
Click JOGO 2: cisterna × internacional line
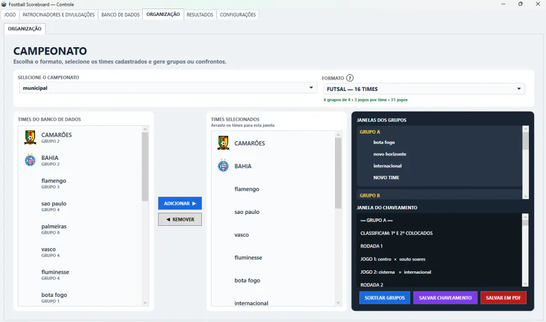[396, 272]
